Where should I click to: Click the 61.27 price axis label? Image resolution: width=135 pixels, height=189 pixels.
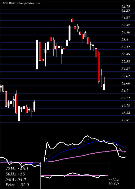(x=126, y=18)
